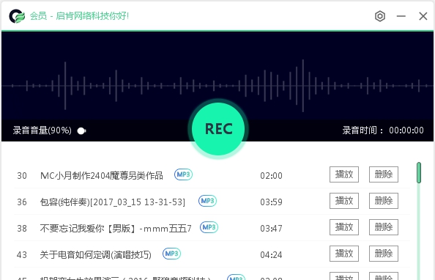The image size is (435, 280).
Task: Click MP3 badge on 不要忘记我爱你 row
Action: pyautogui.click(x=209, y=227)
